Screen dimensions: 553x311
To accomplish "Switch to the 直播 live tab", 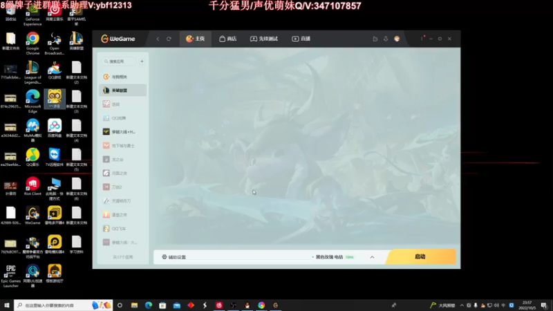I will [x=301, y=39].
